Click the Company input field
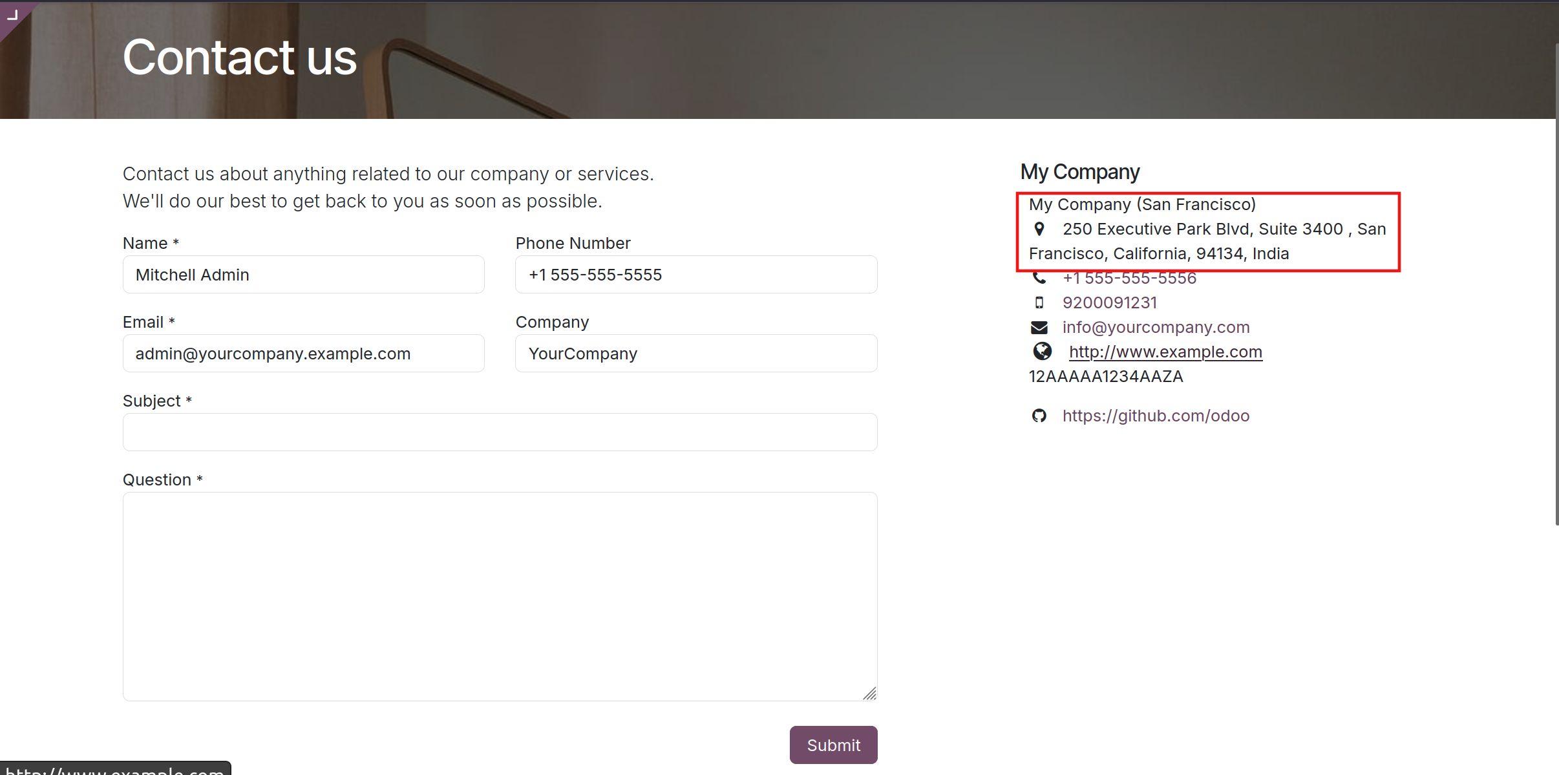The height and width of the screenshot is (775, 1559). [695, 354]
